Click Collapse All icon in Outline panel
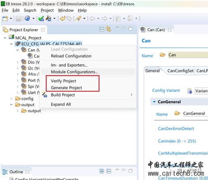The width and height of the screenshot is (208, 180). coord(109,171)
